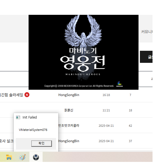Click the Nexon logo on splash screen
Viewport: 155px width, 163px height.
[x=120, y=84]
